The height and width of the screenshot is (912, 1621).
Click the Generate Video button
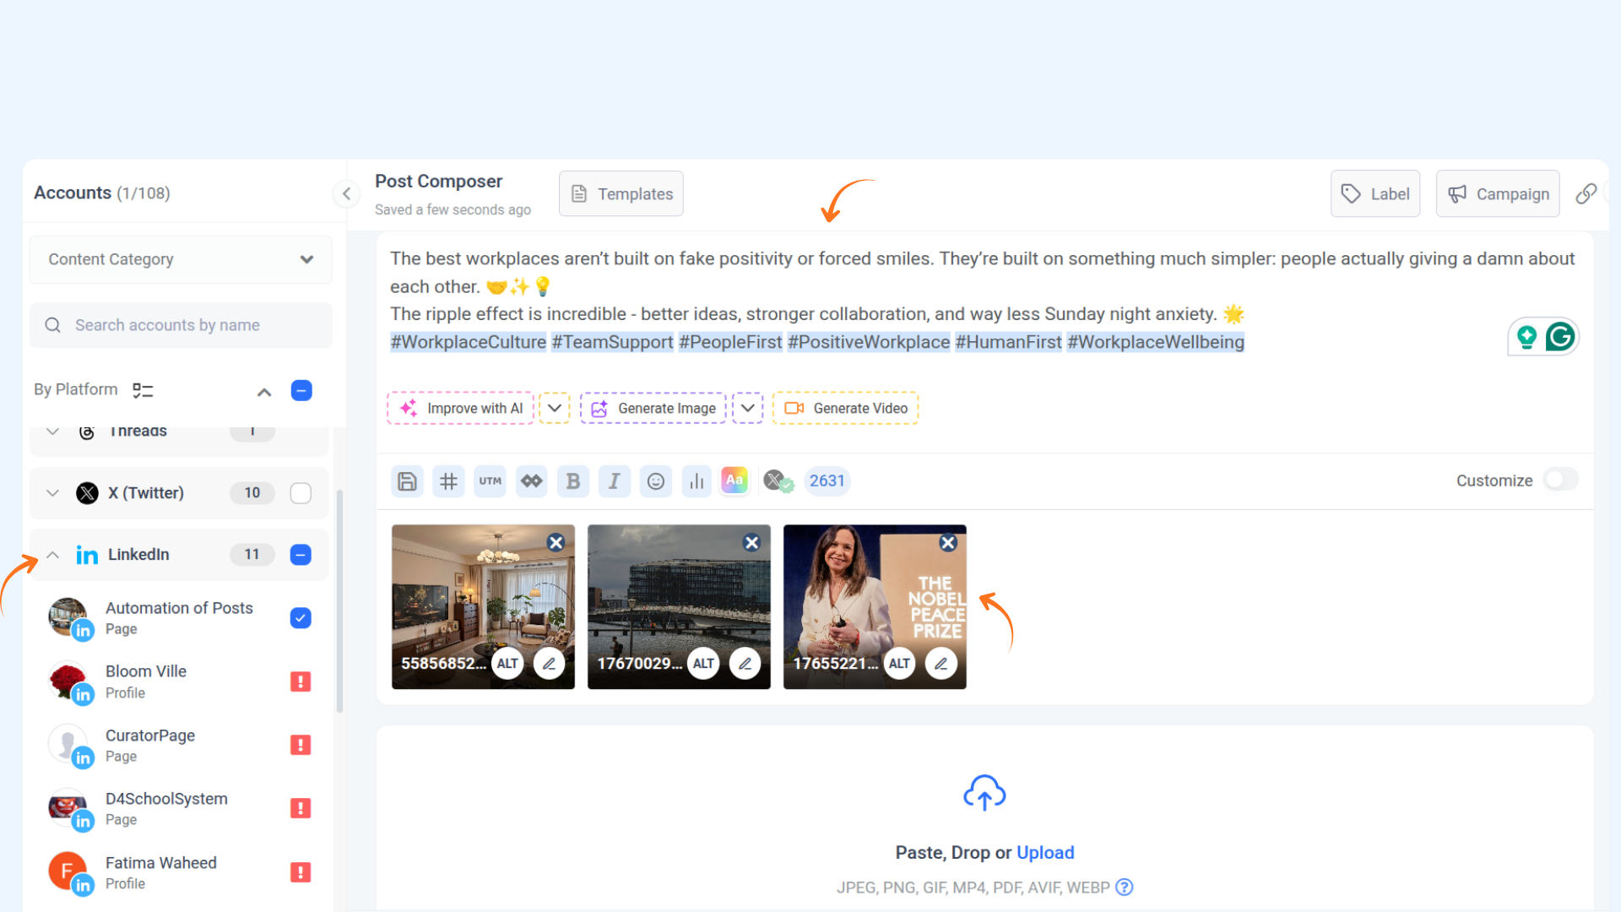(x=846, y=408)
